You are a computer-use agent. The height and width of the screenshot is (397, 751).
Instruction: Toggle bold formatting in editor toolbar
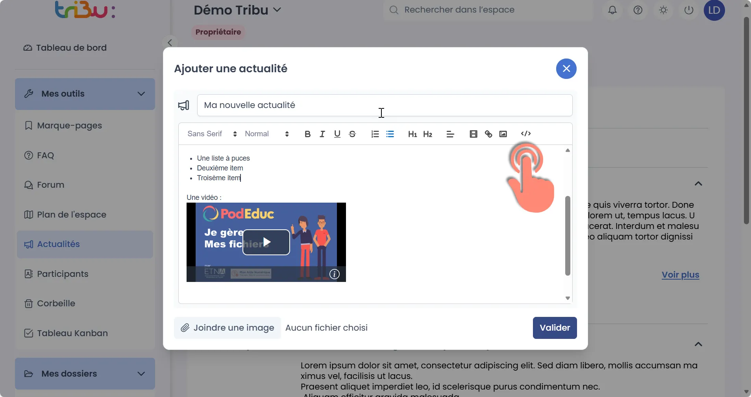[x=307, y=134]
